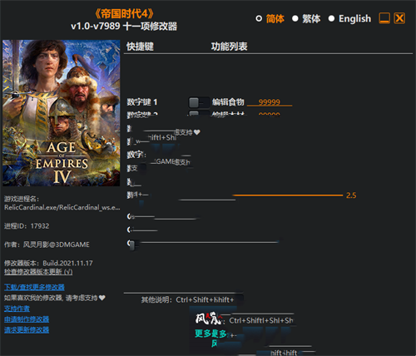Open the 检查修改器版本更新 link
Viewport: 416px width, 356px height.
point(38,272)
